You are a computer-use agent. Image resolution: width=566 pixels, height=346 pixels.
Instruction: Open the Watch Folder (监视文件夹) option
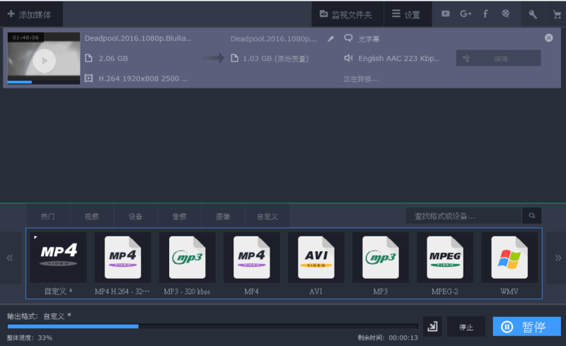click(347, 14)
